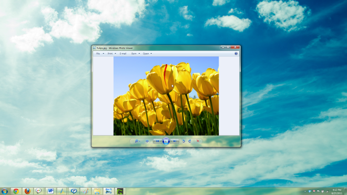Delete the photo with the red X icon
347x195 pixels.
[x=198, y=141]
